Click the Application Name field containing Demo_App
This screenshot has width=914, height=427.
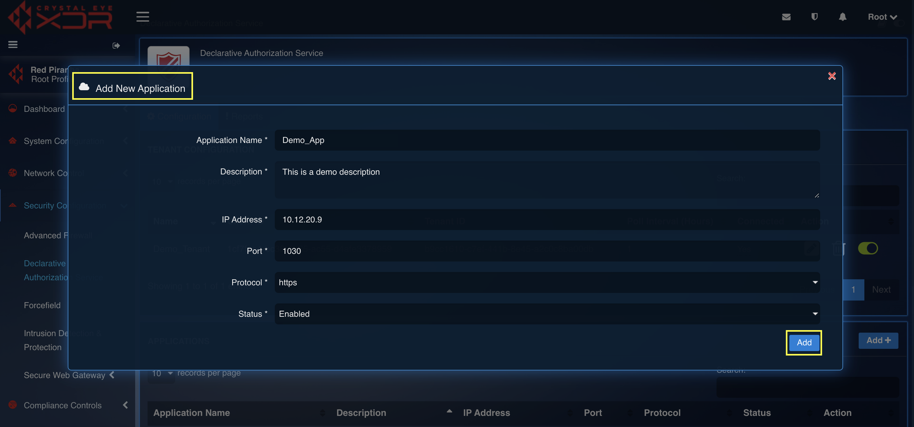547,140
